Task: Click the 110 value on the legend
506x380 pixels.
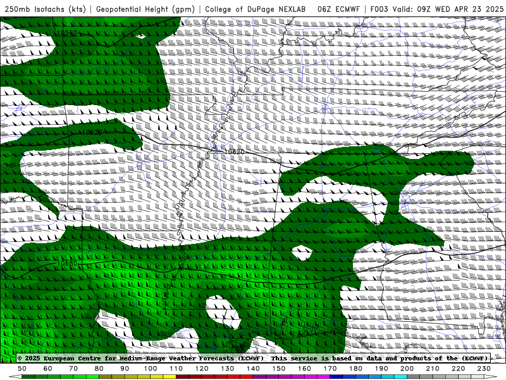Action: [x=176, y=369]
